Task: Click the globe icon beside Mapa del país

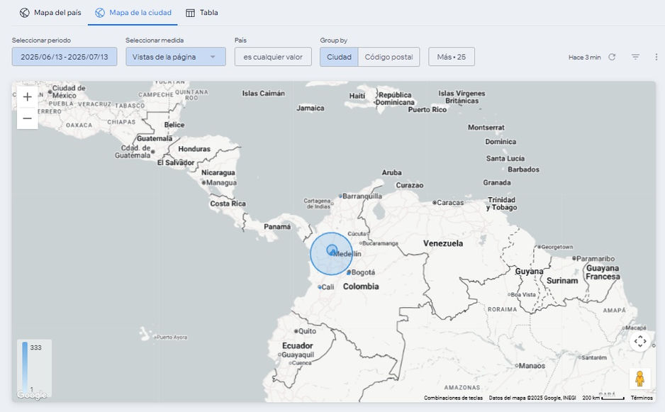Action: click(25, 13)
